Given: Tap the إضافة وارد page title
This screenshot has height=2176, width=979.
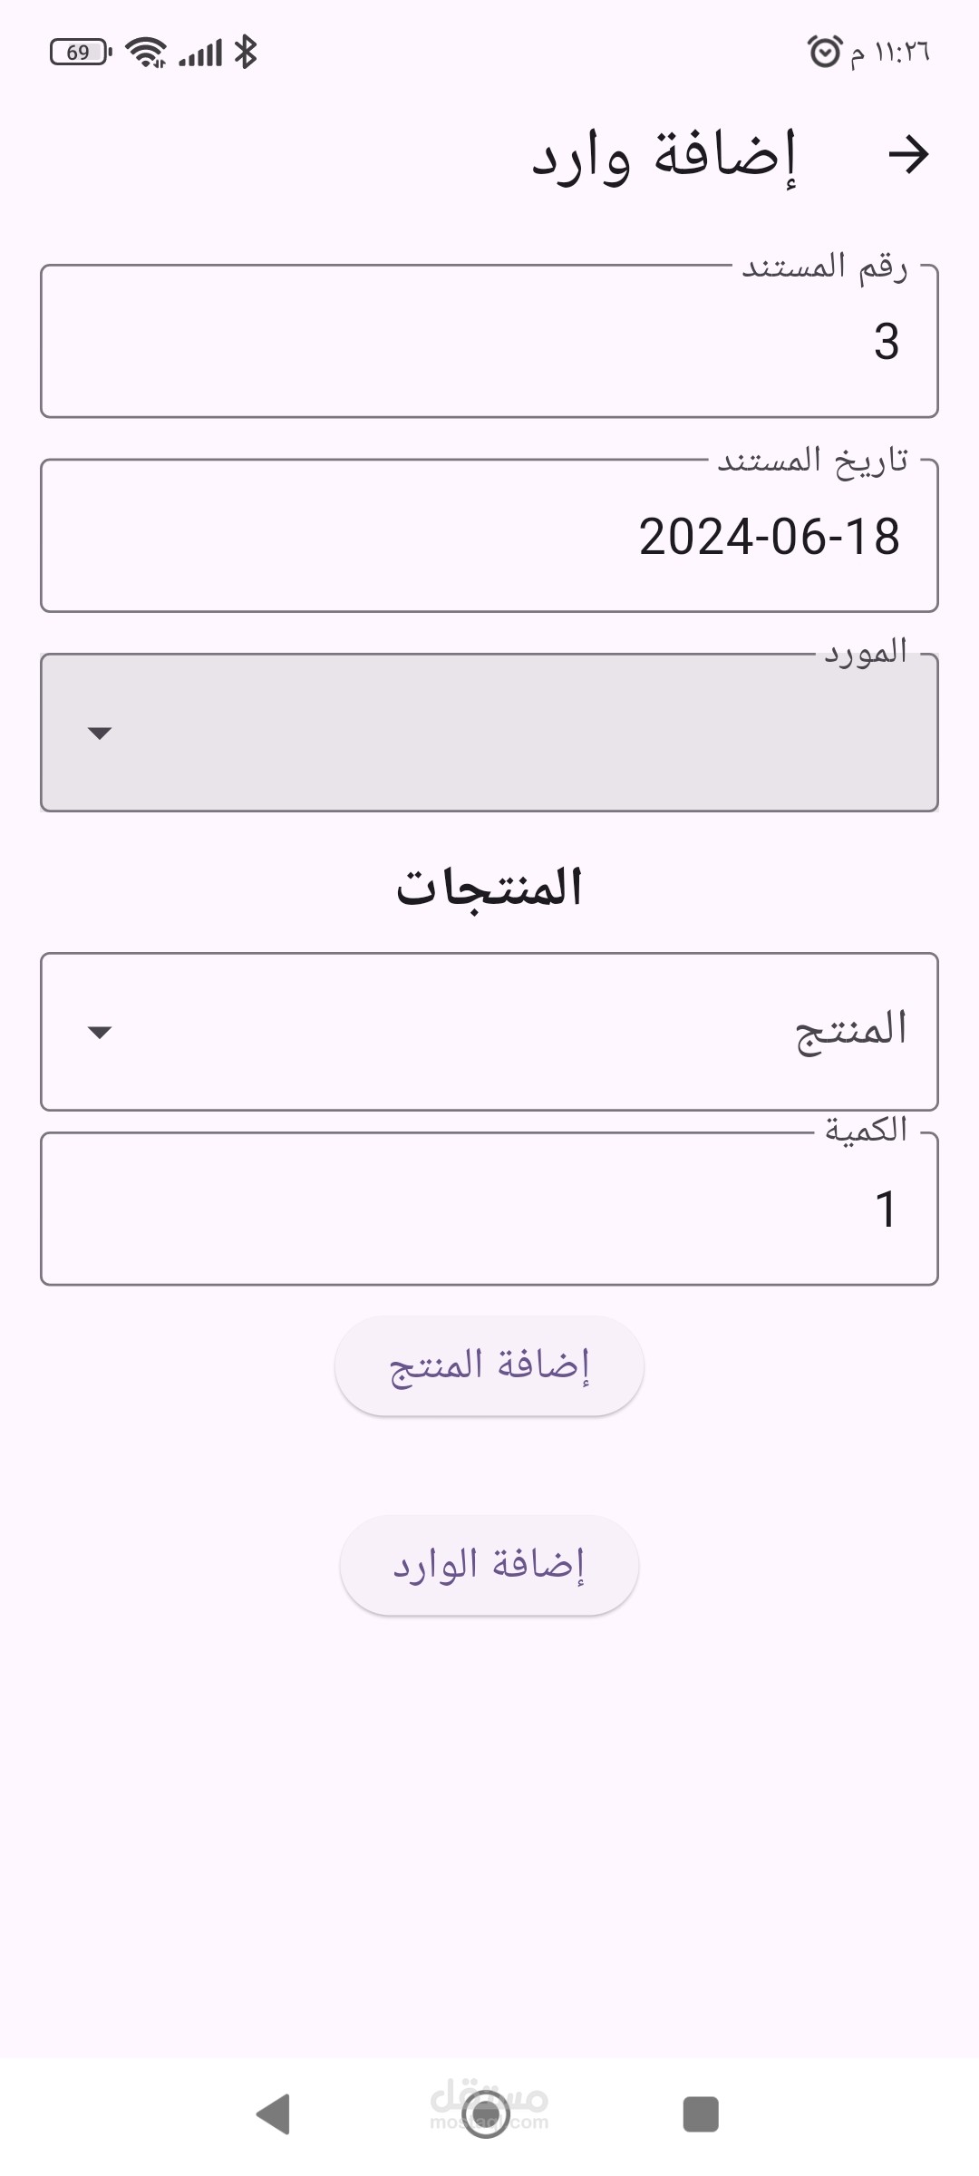Looking at the screenshot, I should pos(664,155).
